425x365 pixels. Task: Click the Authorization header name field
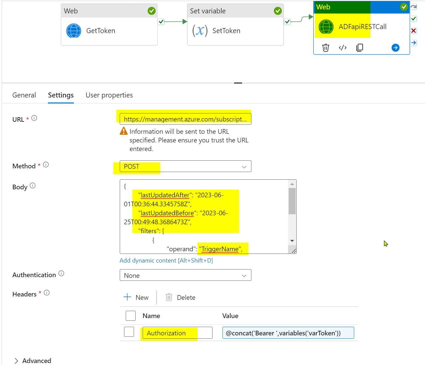pyautogui.click(x=177, y=333)
